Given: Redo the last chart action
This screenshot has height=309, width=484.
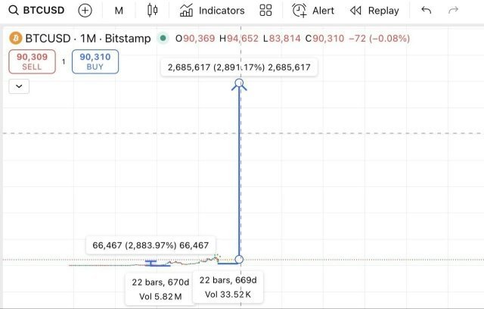Looking at the screenshot, I should [454, 11].
